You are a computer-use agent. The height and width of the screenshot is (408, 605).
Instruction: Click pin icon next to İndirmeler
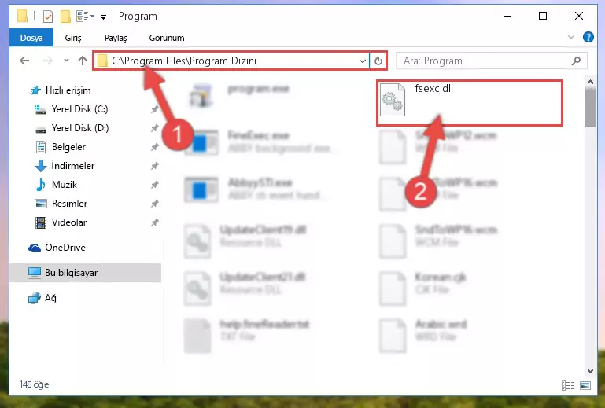pyautogui.click(x=155, y=166)
